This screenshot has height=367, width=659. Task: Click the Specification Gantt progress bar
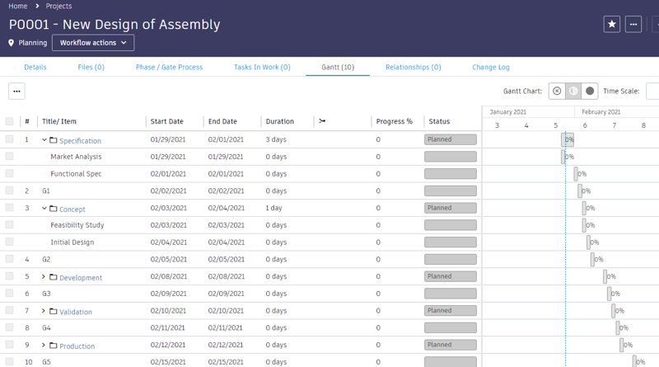567,139
